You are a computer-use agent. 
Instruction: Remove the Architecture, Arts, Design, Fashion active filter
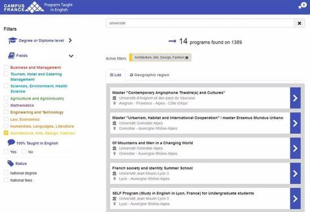click(x=187, y=57)
